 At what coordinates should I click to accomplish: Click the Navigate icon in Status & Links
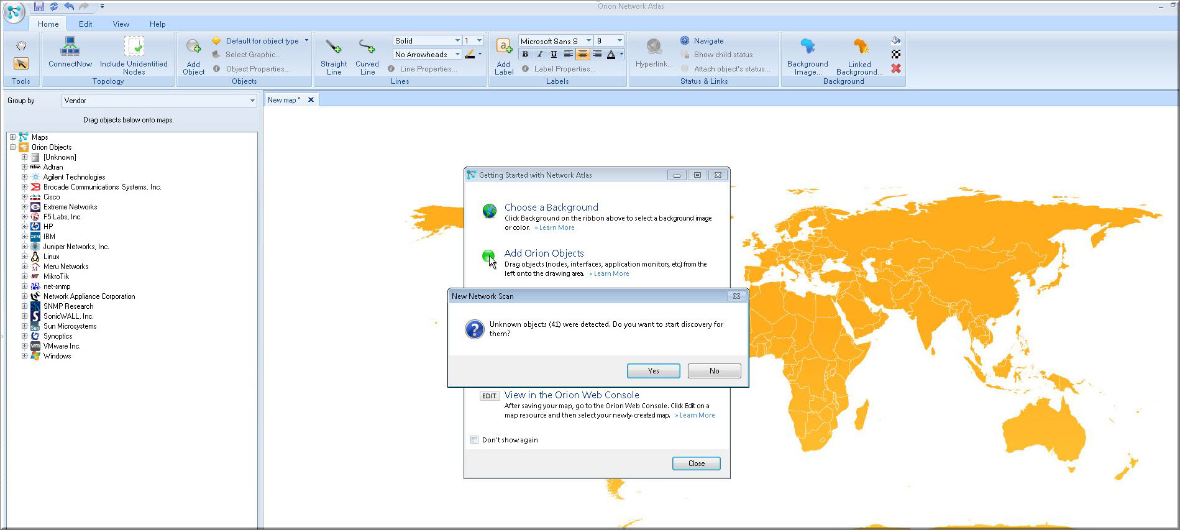pyautogui.click(x=685, y=40)
